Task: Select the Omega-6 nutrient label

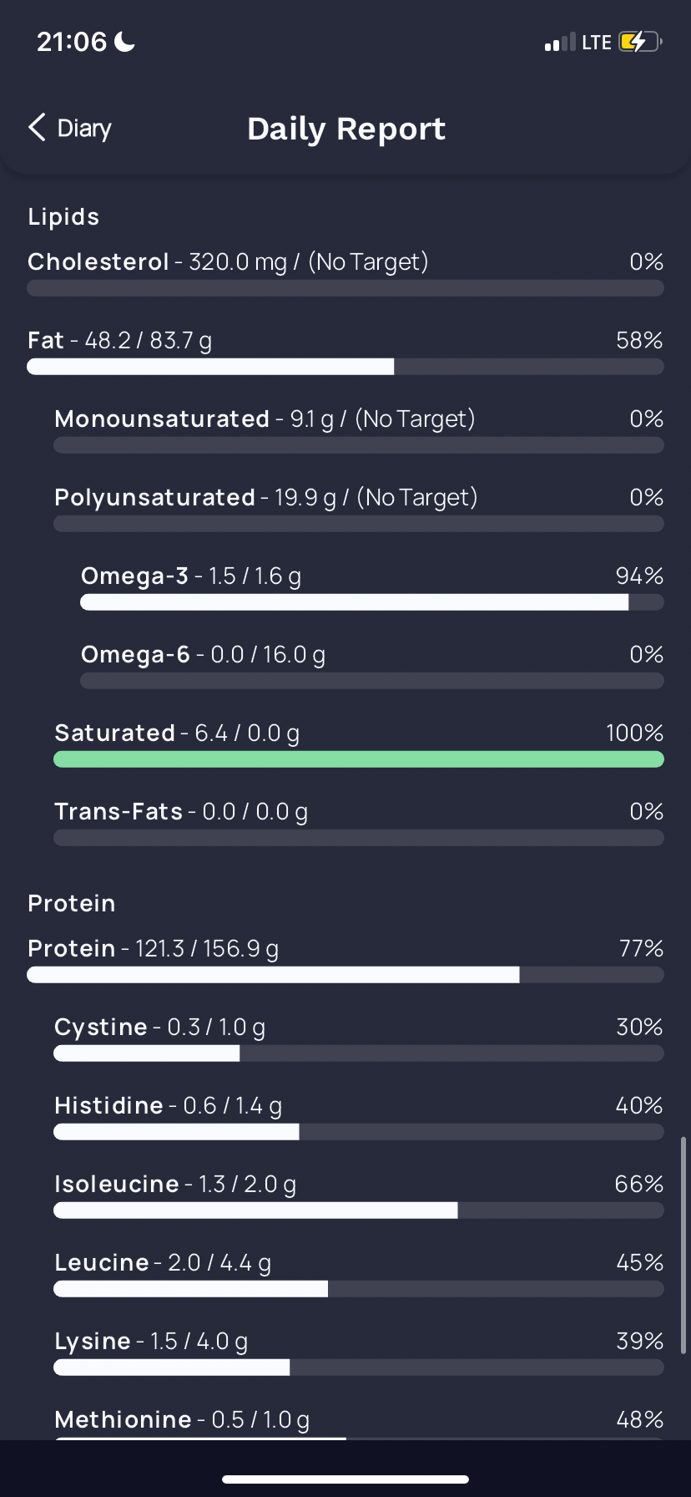Action: point(135,655)
